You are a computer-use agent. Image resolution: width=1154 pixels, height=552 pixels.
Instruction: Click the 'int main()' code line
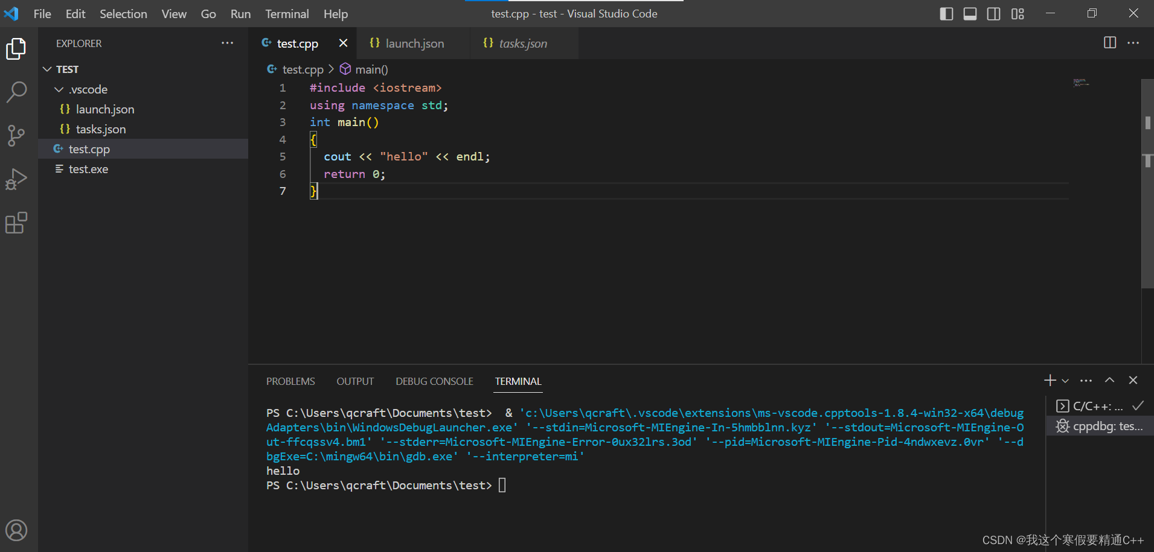click(344, 122)
